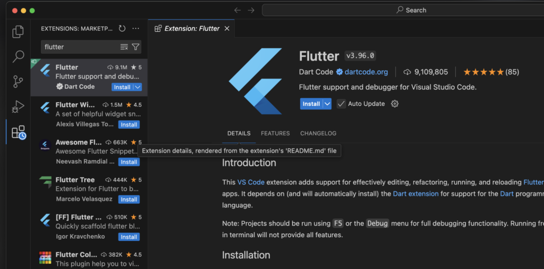Screen dimensions: 544x269
Task: Click the v3.96.0 version badge
Action: pos(360,56)
